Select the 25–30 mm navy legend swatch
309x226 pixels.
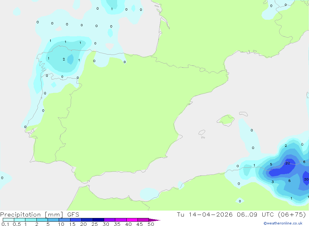pyautogui.click(x=98, y=220)
